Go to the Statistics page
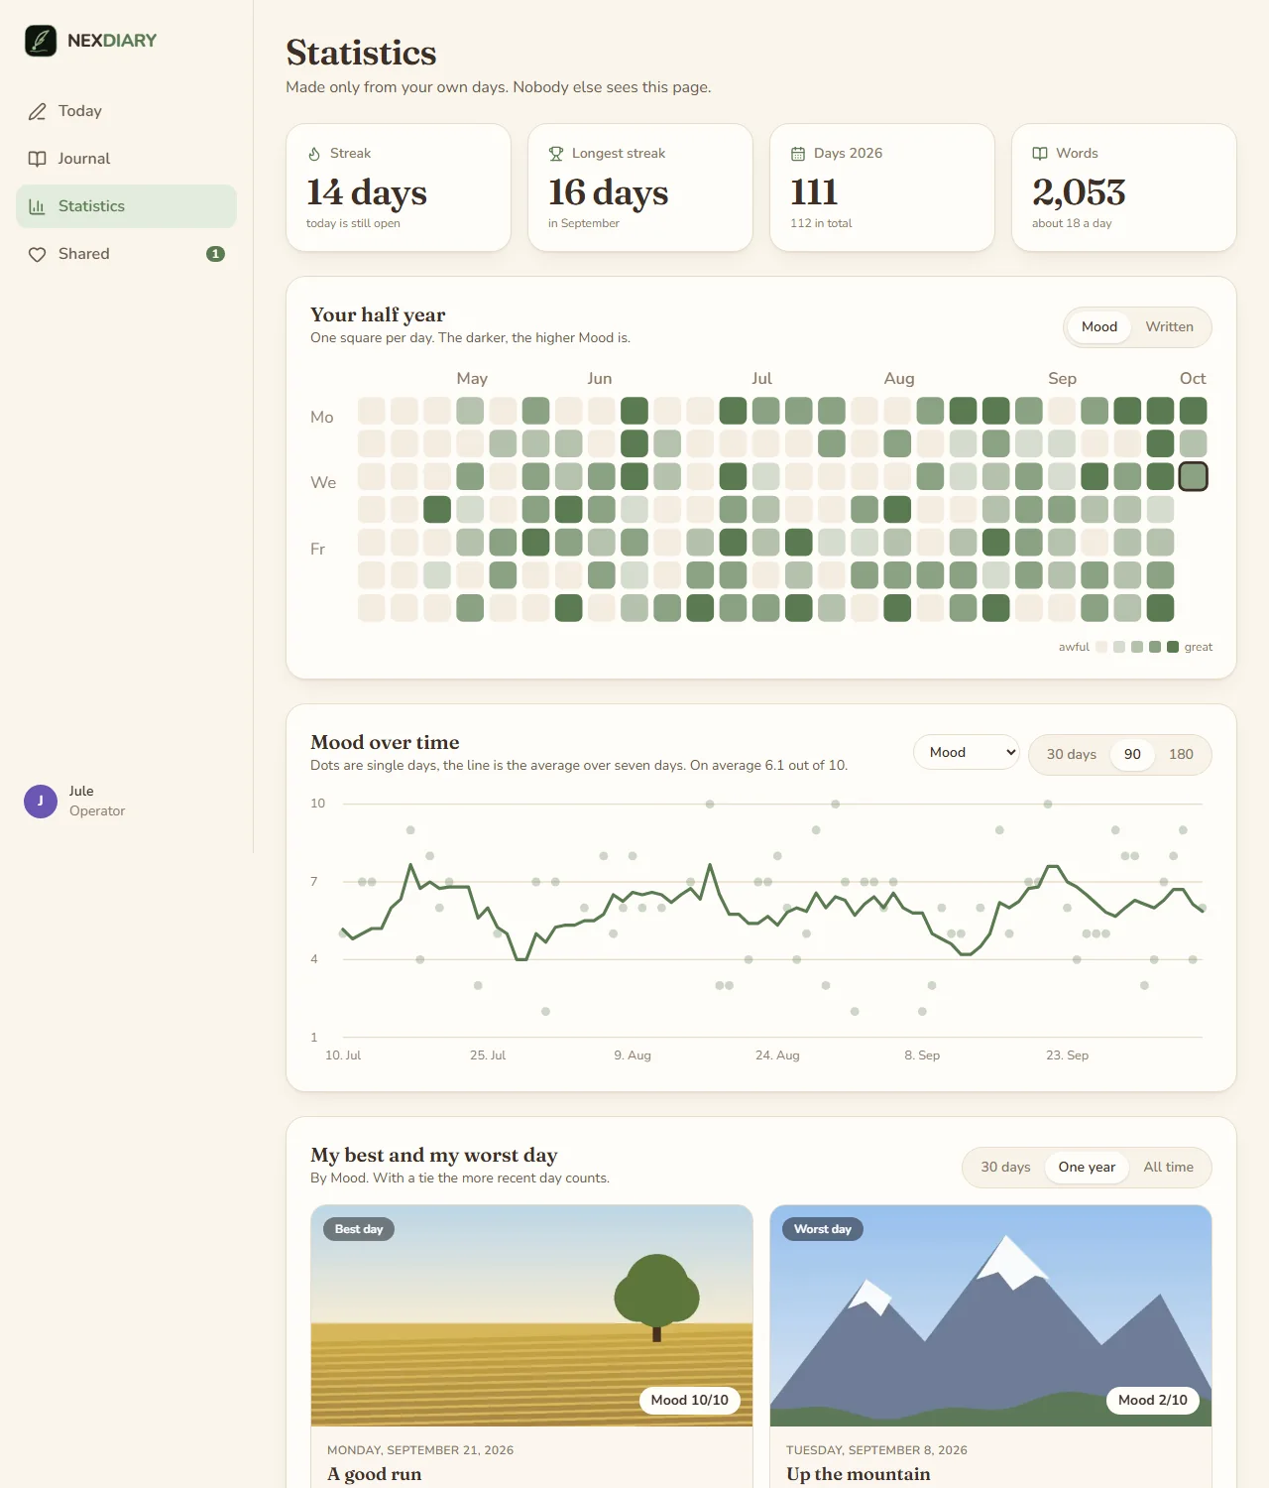Screen dimensions: 1269x1488 pyautogui.click(x=126, y=206)
